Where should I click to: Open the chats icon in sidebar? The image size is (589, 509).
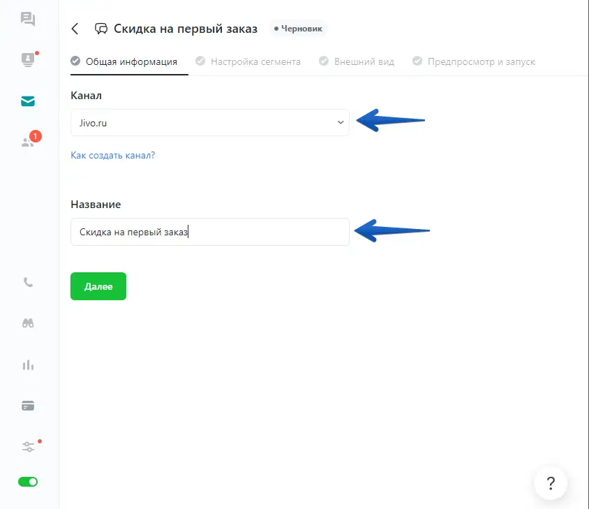click(x=28, y=19)
